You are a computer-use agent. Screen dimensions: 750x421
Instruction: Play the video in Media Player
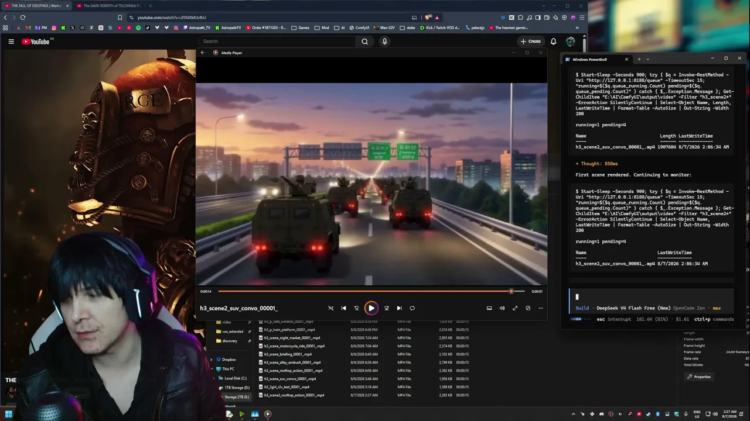coord(371,308)
